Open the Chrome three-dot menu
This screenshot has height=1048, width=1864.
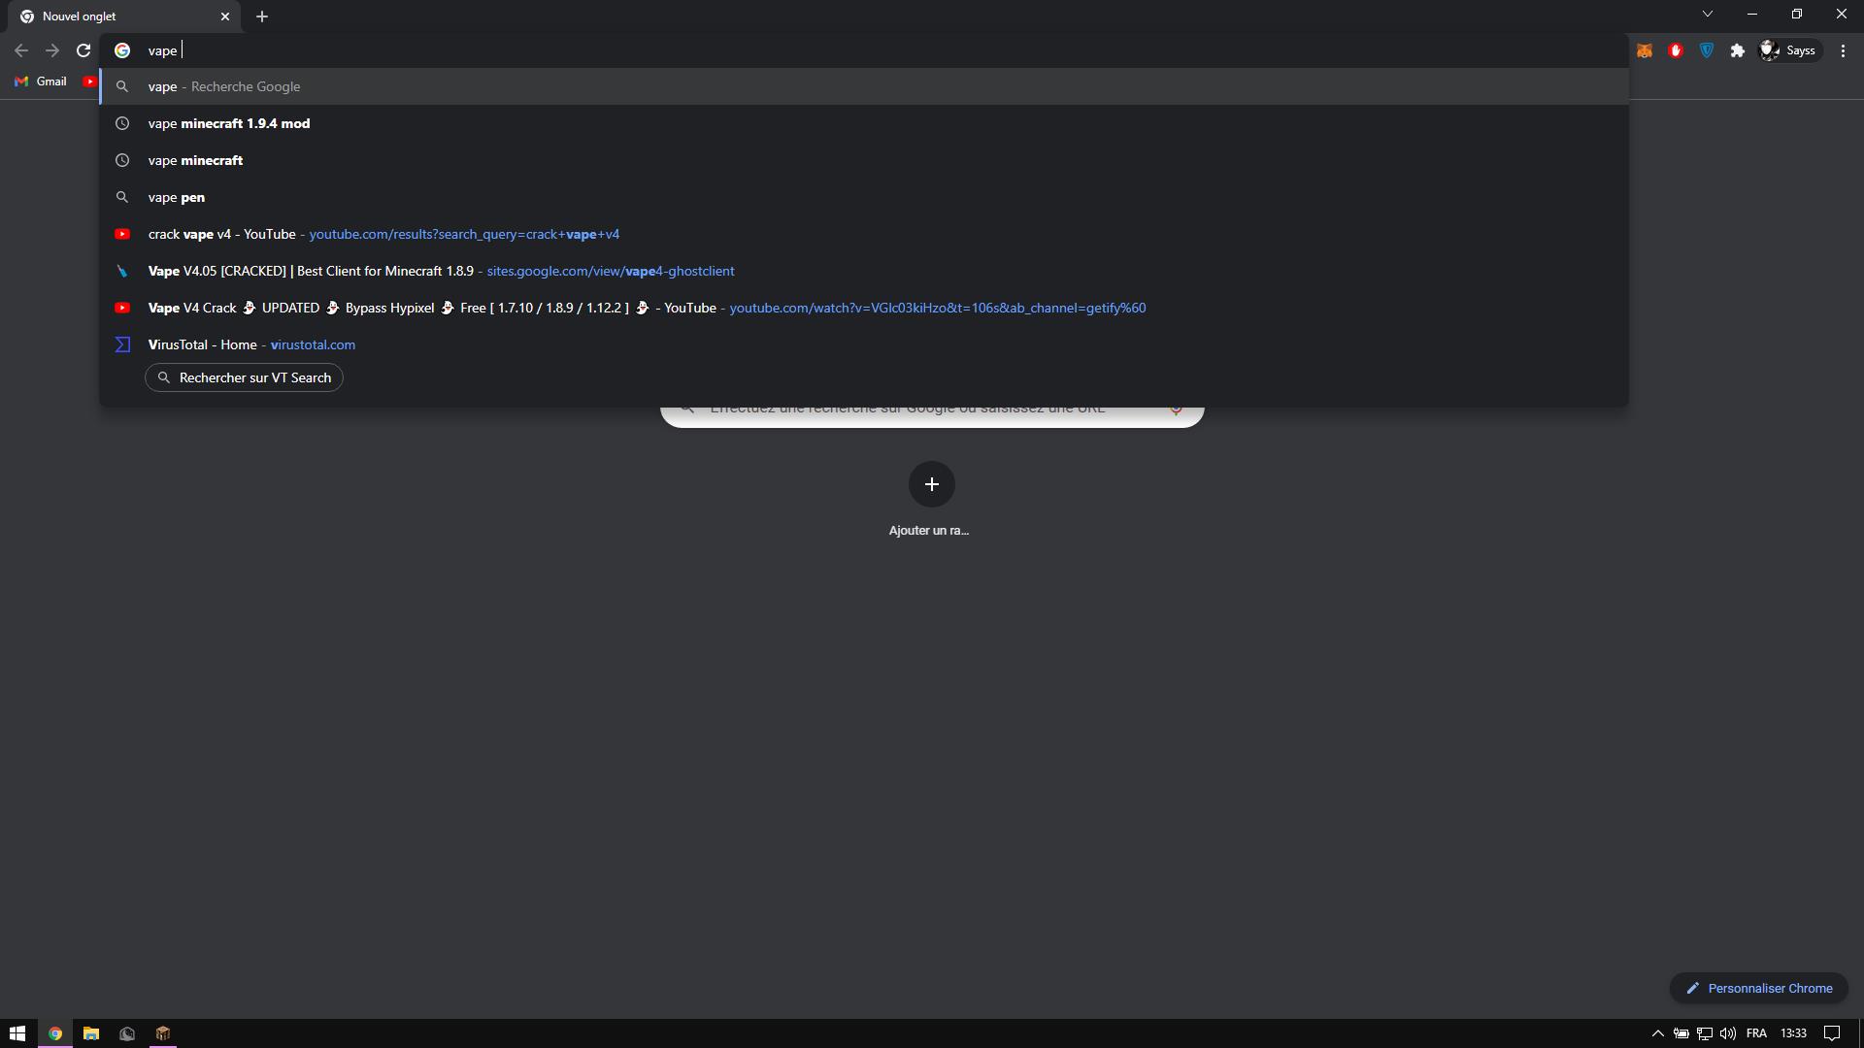[1843, 50]
